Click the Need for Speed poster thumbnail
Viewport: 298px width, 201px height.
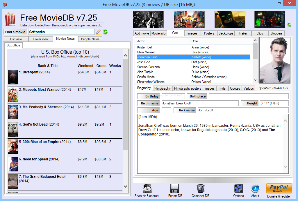13,164
